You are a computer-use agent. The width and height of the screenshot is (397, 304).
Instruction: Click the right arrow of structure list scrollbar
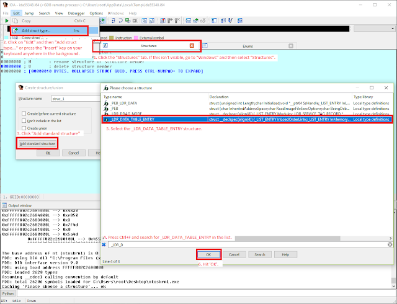pyautogui.click(x=390, y=238)
